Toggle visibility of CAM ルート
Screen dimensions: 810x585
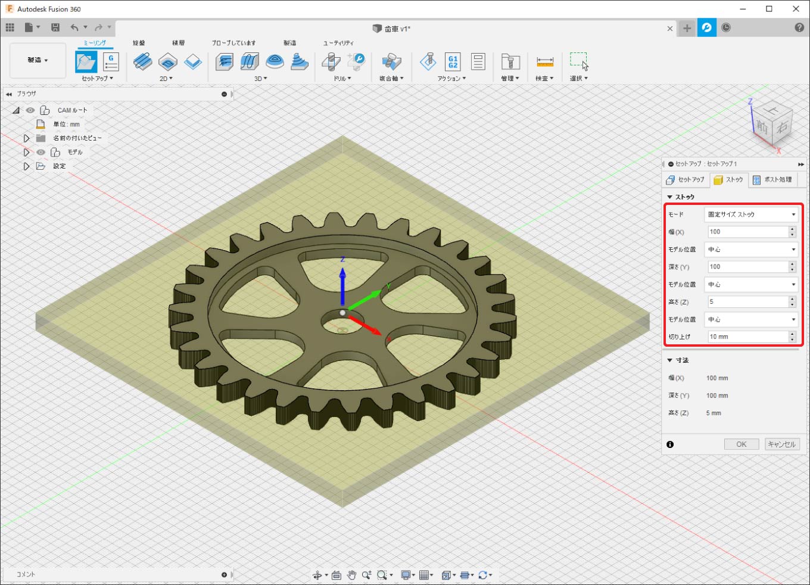coord(30,110)
